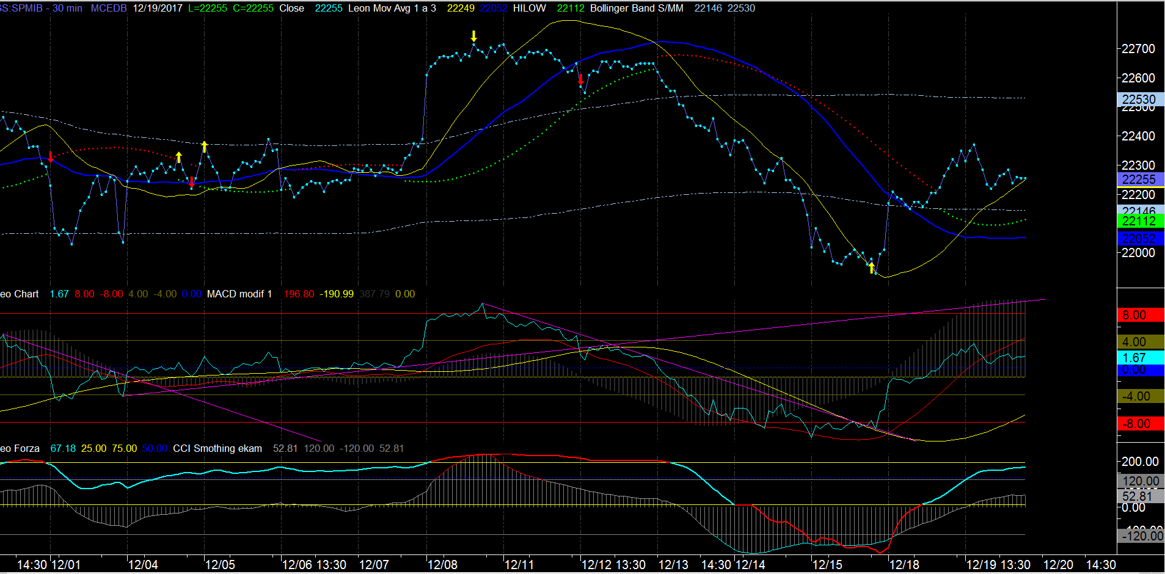
Task: Click the 22700 price axis label
Action: pyautogui.click(x=1139, y=49)
